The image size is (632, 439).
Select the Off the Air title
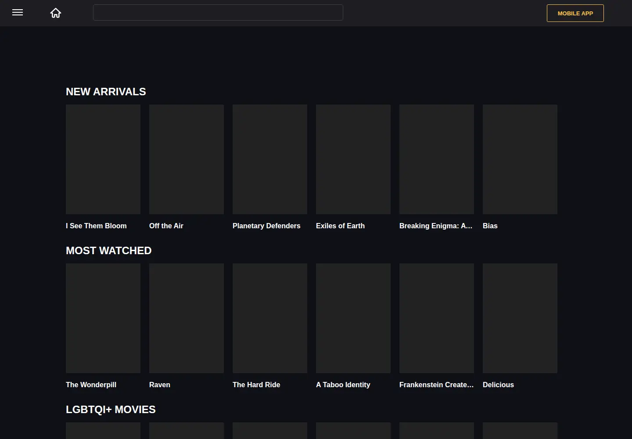click(x=166, y=226)
